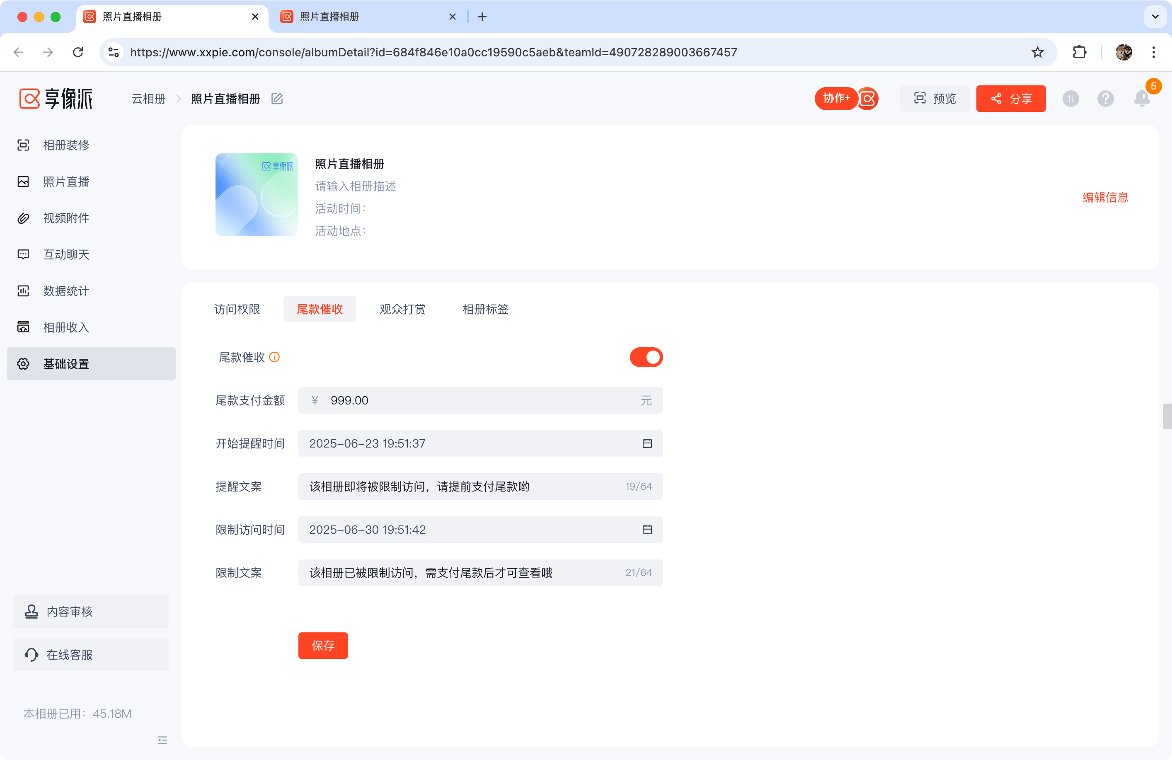Open the notification bell icon
Screen dimensions: 1172x760
click(x=1141, y=99)
